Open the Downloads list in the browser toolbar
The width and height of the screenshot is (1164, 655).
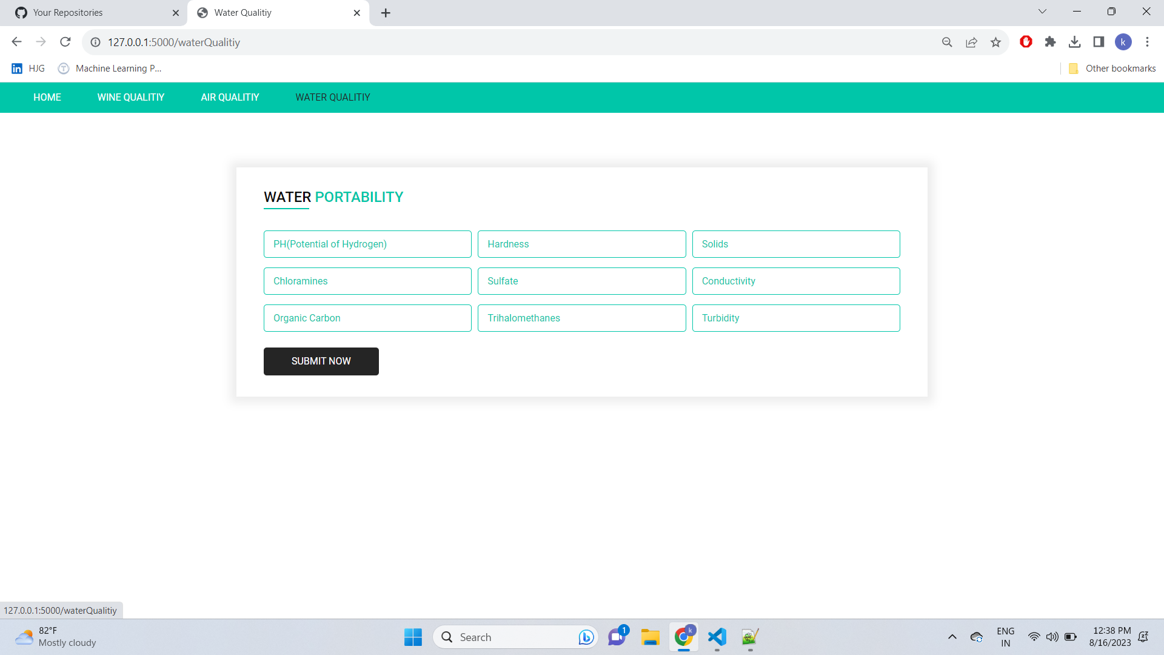click(x=1075, y=42)
